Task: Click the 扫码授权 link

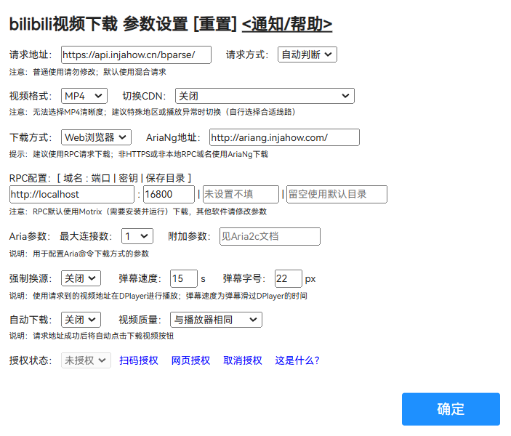Action: pyautogui.click(x=139, y=360)
